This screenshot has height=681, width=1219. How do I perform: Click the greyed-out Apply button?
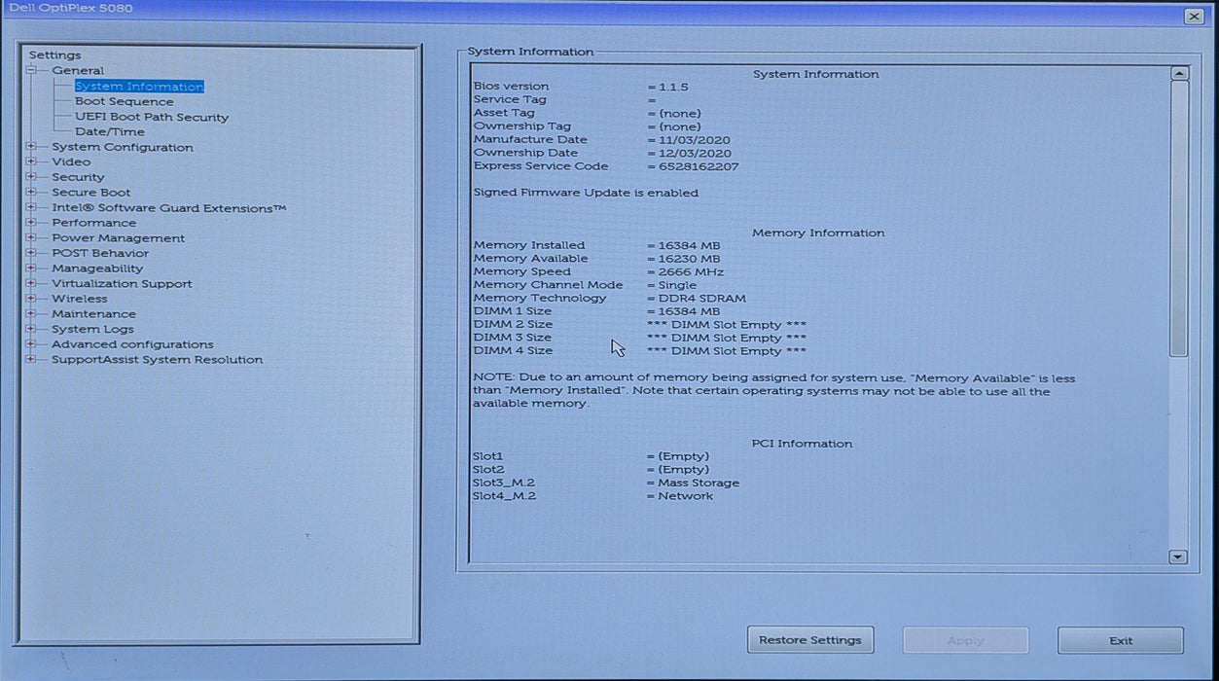(965, 640)
